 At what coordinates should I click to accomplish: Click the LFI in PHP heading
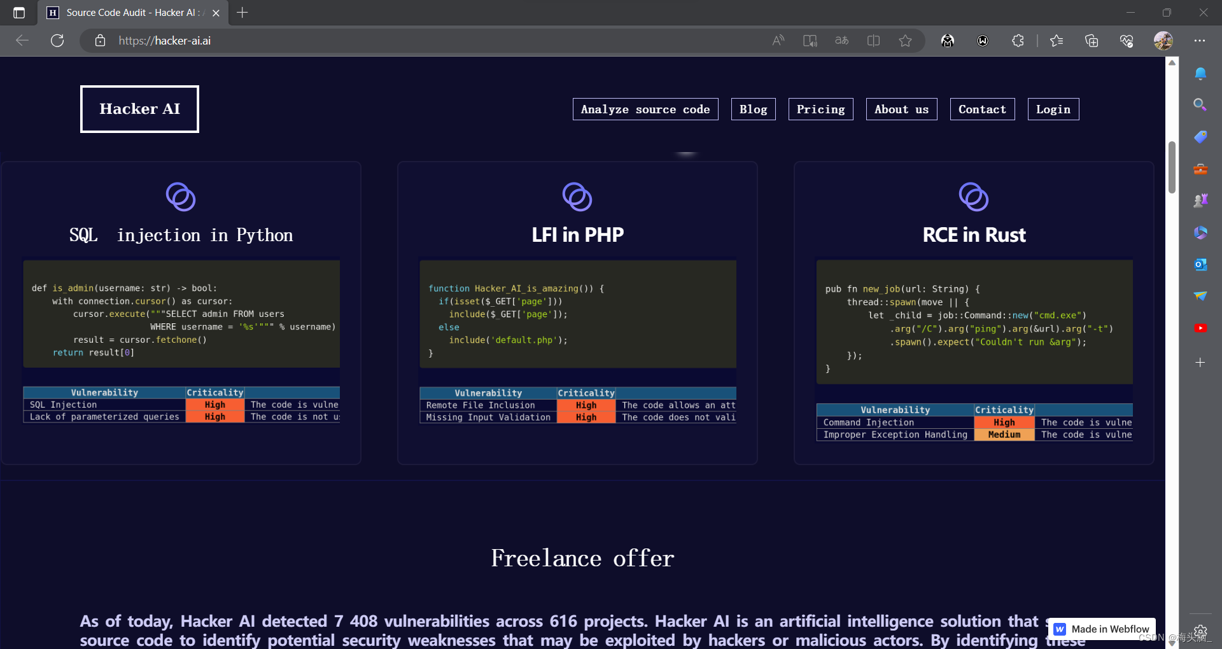[x=578, y=235]
